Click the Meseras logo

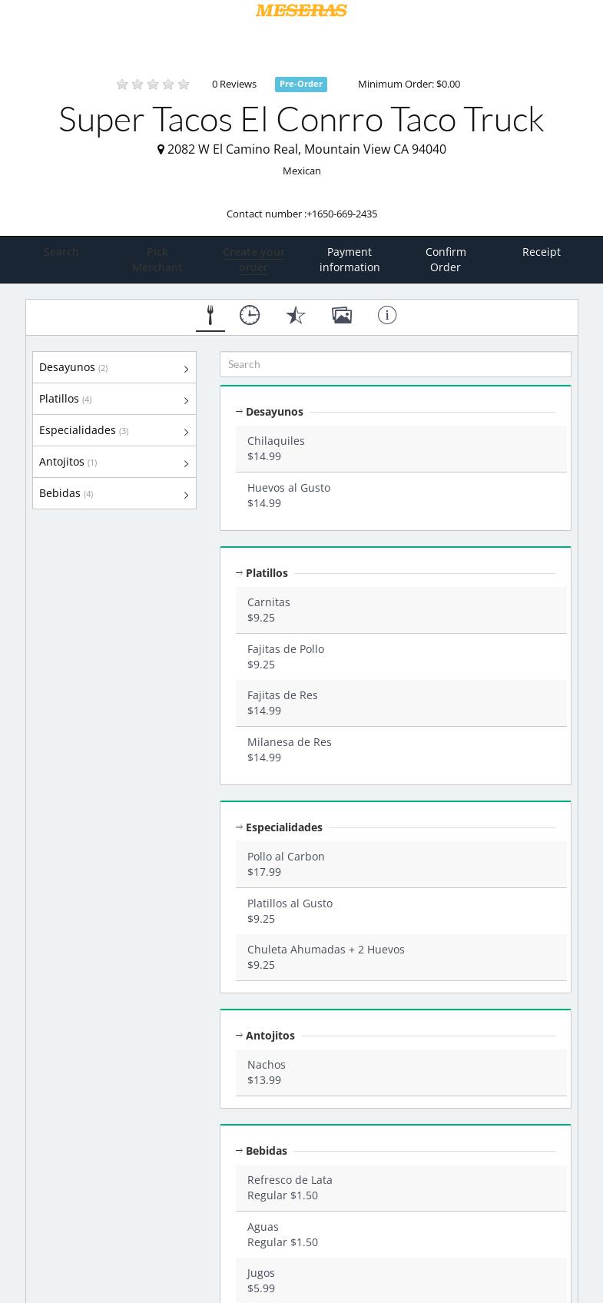pos(301,10)
